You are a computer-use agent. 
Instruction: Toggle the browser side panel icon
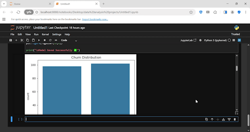point(225,12)
